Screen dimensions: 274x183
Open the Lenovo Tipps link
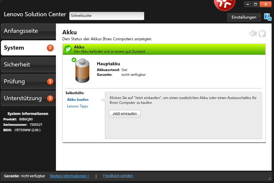click(x=78, y=106)
